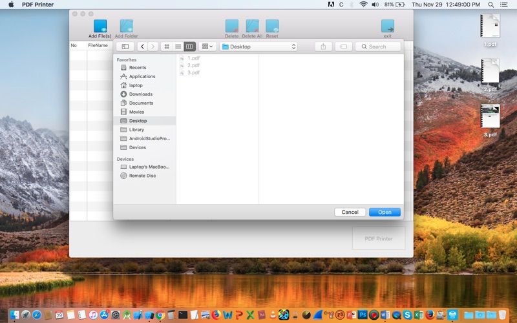The height and width of the screenshot is (323, 517).
Task: Toggle the file dialog sidebar button
Action: click(x=125, y=47)
